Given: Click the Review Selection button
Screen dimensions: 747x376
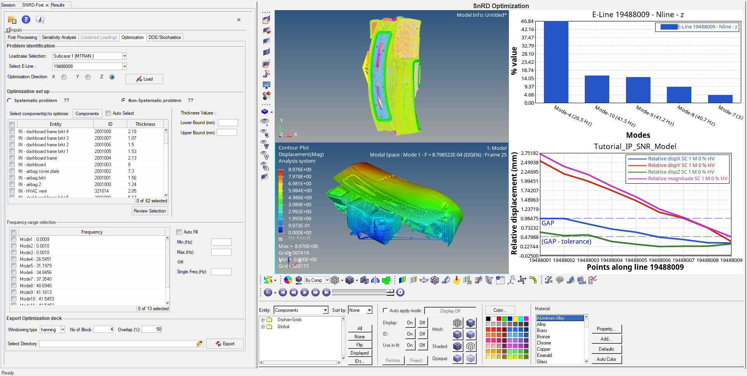Looking at the screenshot, I should tap(150, 211).
